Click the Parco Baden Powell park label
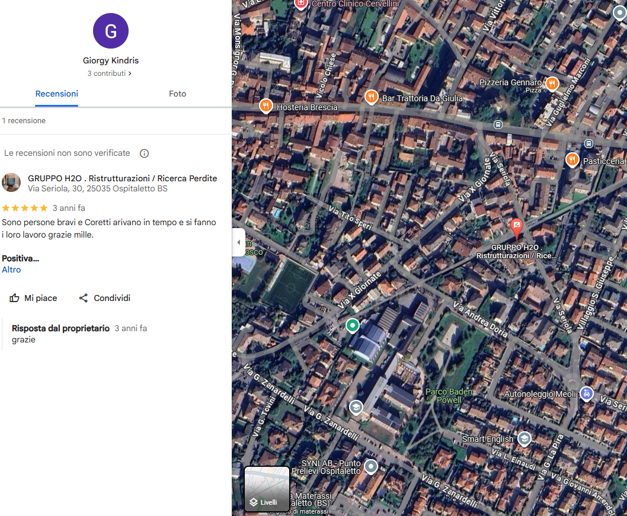This screenshot has width=627, height=516. pyautogui.click(x=449, y=396)
